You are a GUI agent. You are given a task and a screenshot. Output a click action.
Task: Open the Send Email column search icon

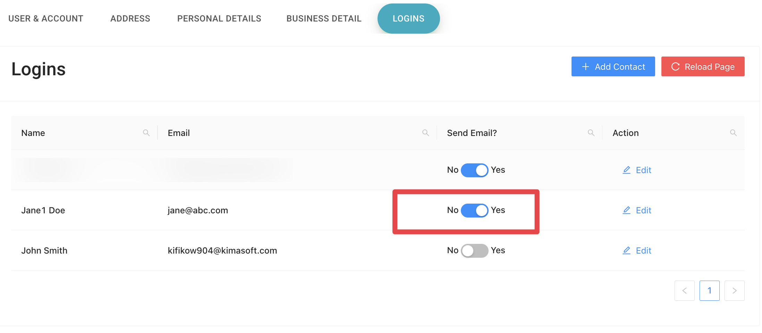591,133
